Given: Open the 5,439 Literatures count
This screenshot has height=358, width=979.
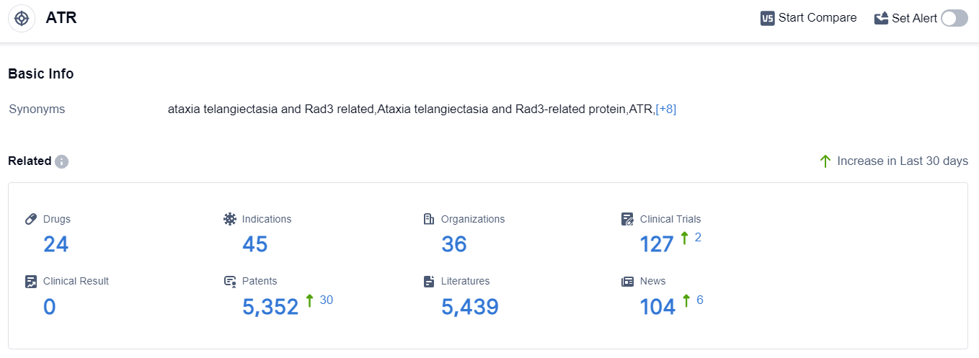Looking at the screenshot, I should point(469,307).
